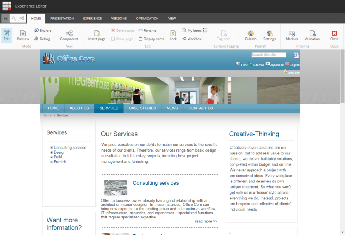Select the HOME ribbon tab
Image resolution: width=345 pixels, height=235 pixels.
coord(36,18)
